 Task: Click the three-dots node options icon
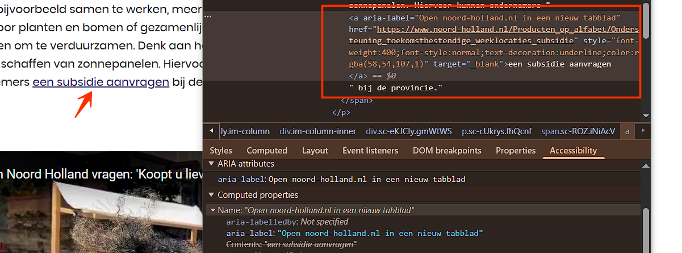(x=208, y=16)
